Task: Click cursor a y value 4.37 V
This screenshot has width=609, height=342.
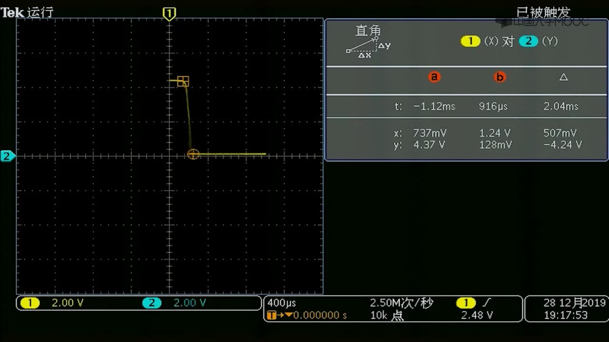Action: pyautogui.click(x=429, y=145)
